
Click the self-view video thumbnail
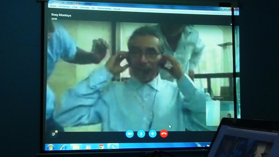click(x=220, y=113)
